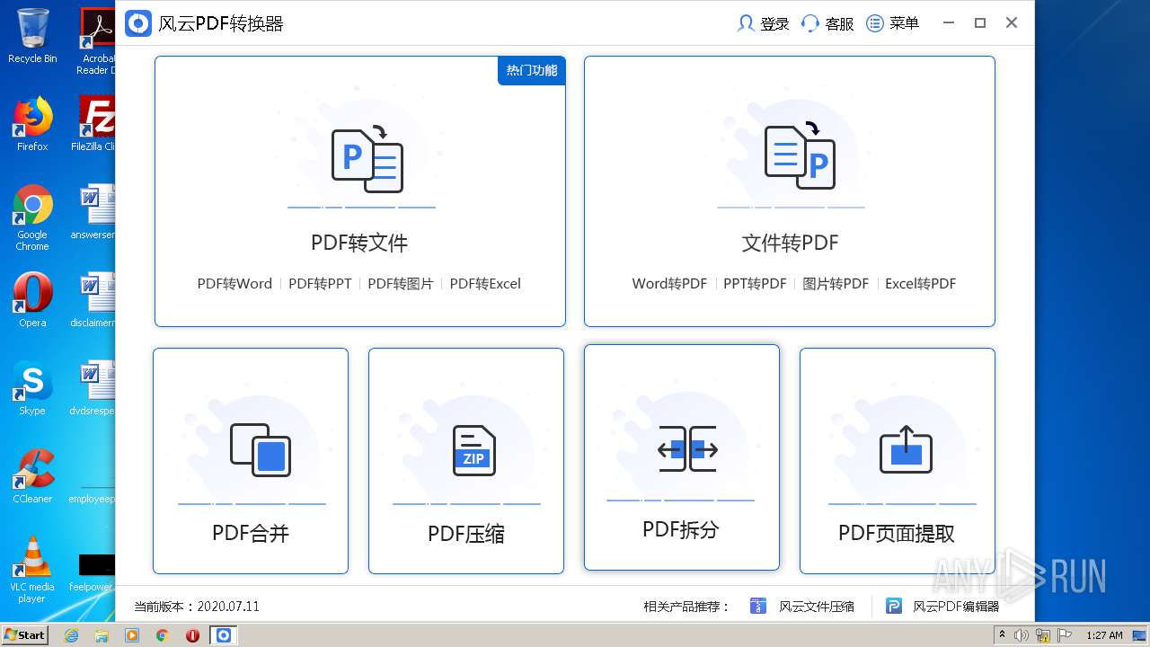Open the 风云文件压缩 recommended product link

(x=817, y=607)
